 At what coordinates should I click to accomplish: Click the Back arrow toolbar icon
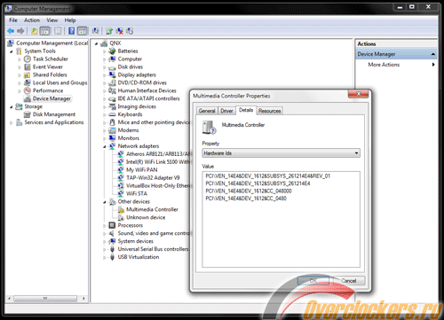coord(11,31)
